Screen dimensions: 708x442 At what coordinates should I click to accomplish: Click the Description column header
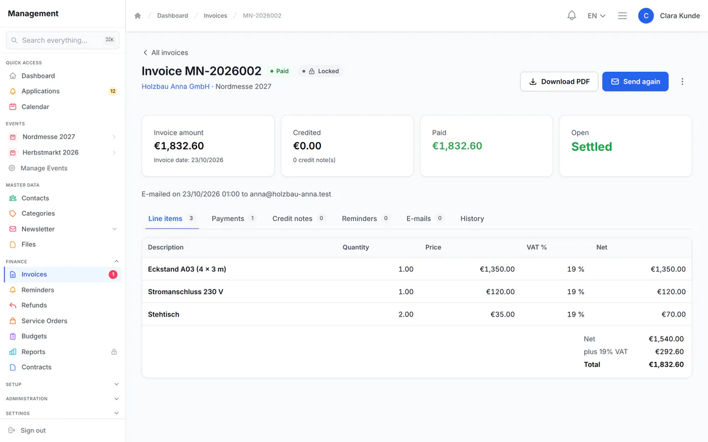[x=166, y=248]
